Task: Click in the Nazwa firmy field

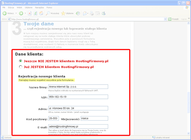Action: click(78, 87)
